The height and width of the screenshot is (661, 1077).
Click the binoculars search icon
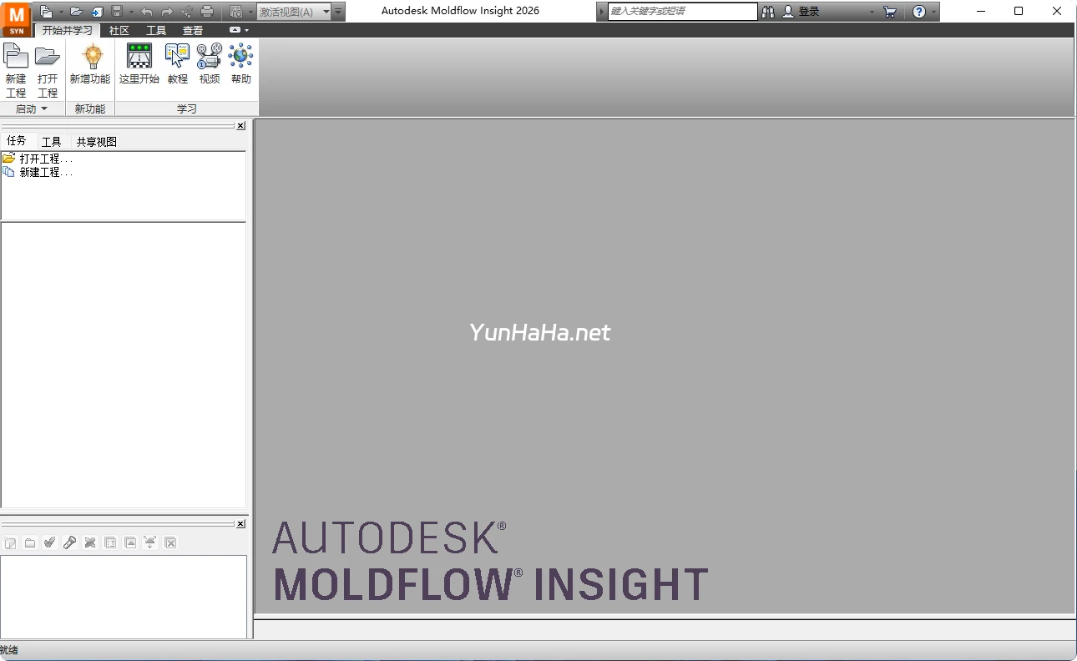pos(768,12)
